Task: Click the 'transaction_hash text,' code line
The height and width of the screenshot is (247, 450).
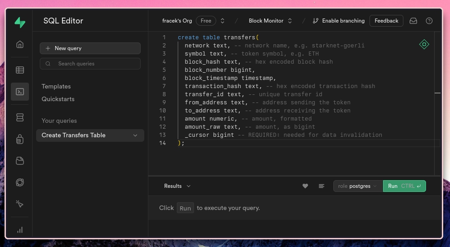Action: coord(223,86)
